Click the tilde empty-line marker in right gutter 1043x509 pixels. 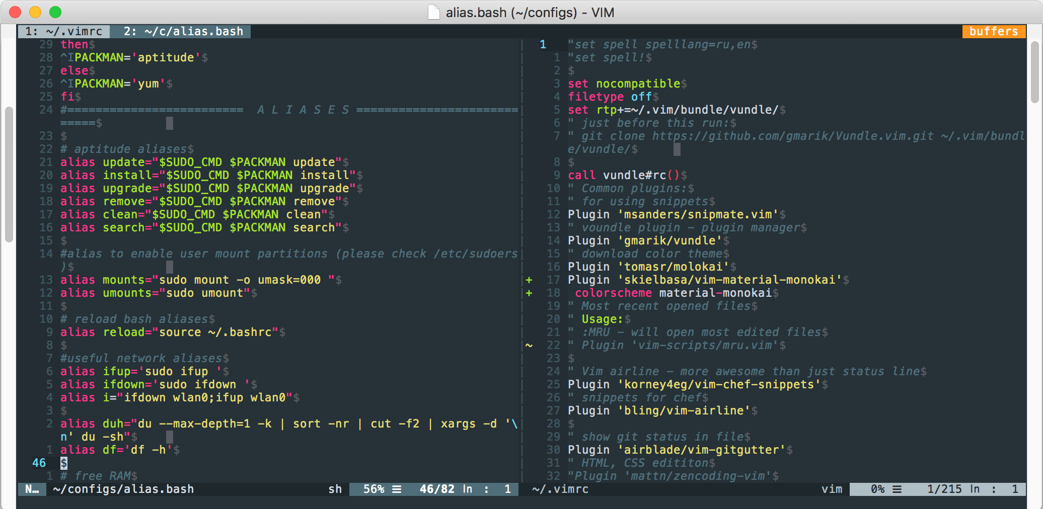point(529,346)
